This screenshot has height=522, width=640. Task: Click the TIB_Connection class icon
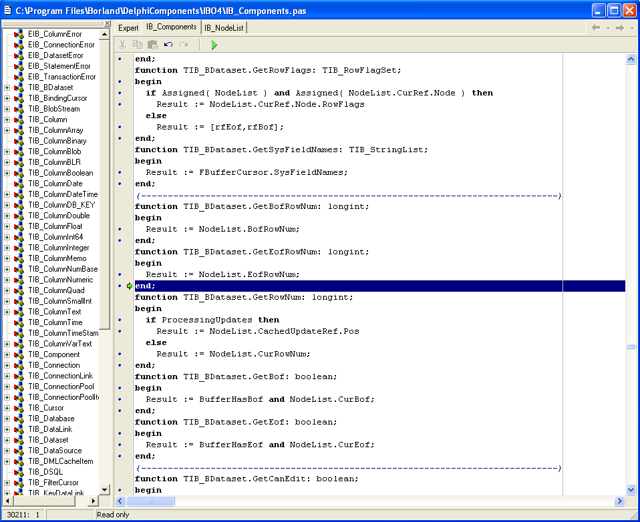(x=19, y=365)
